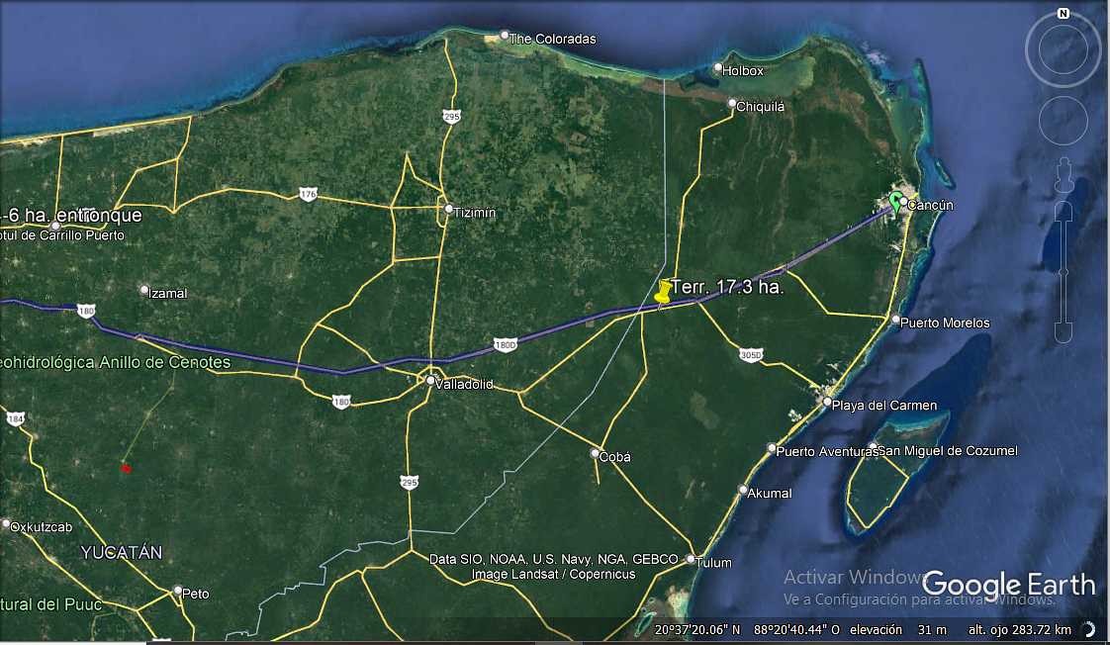This screenshot has width=1110, height=645.
Task: Select the Street View pegman icon
Action: [1064, 174]
